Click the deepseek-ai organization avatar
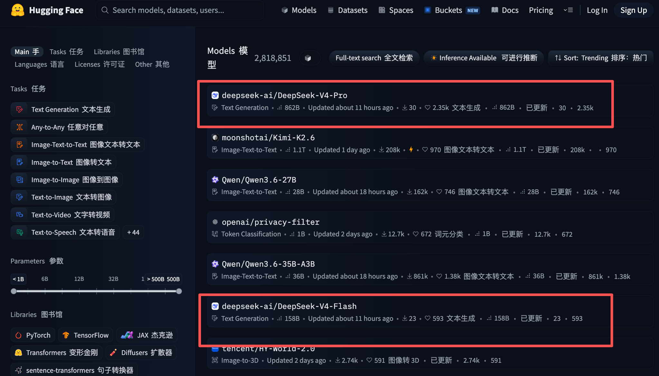Image resolution: width=659 pixels, height=376 pixels. click(215, 95)
